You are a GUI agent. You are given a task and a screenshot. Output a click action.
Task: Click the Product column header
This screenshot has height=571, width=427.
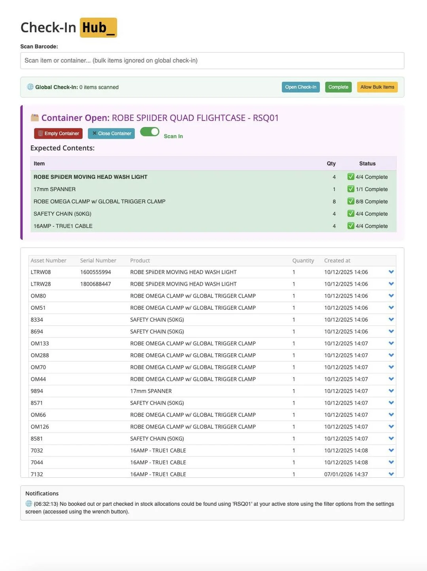click(x=140, y=260)
